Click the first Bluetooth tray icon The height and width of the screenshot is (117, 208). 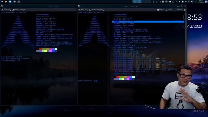(176, 2)
